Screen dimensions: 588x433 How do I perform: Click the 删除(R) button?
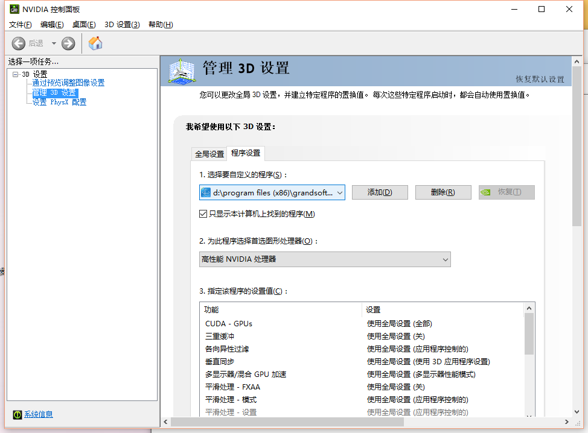coord(443,192)
